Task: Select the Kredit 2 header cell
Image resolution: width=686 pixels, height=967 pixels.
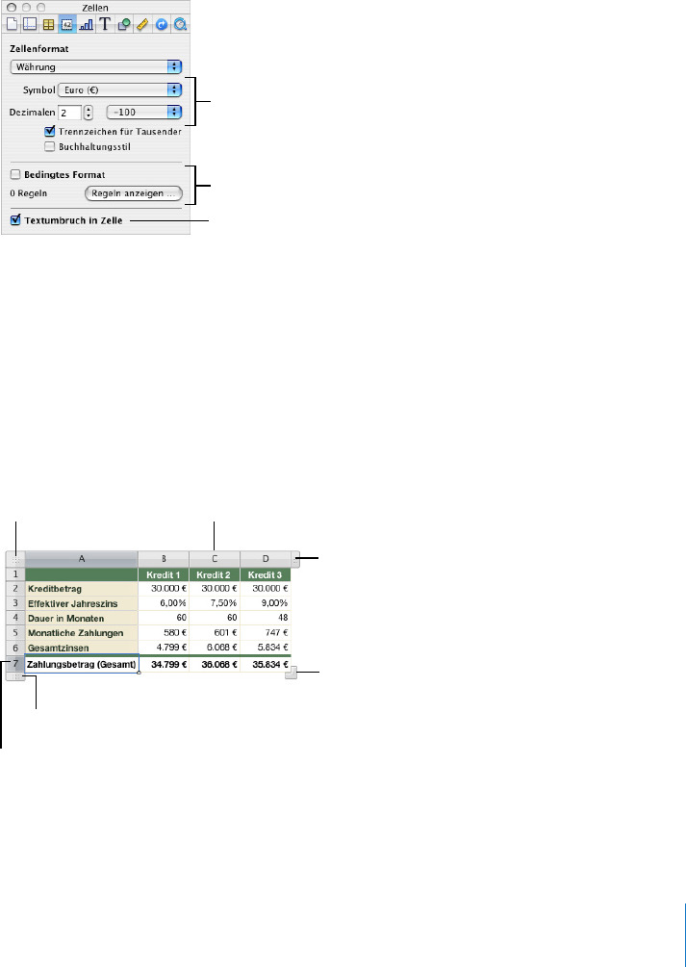Action: tap(215, 574)
